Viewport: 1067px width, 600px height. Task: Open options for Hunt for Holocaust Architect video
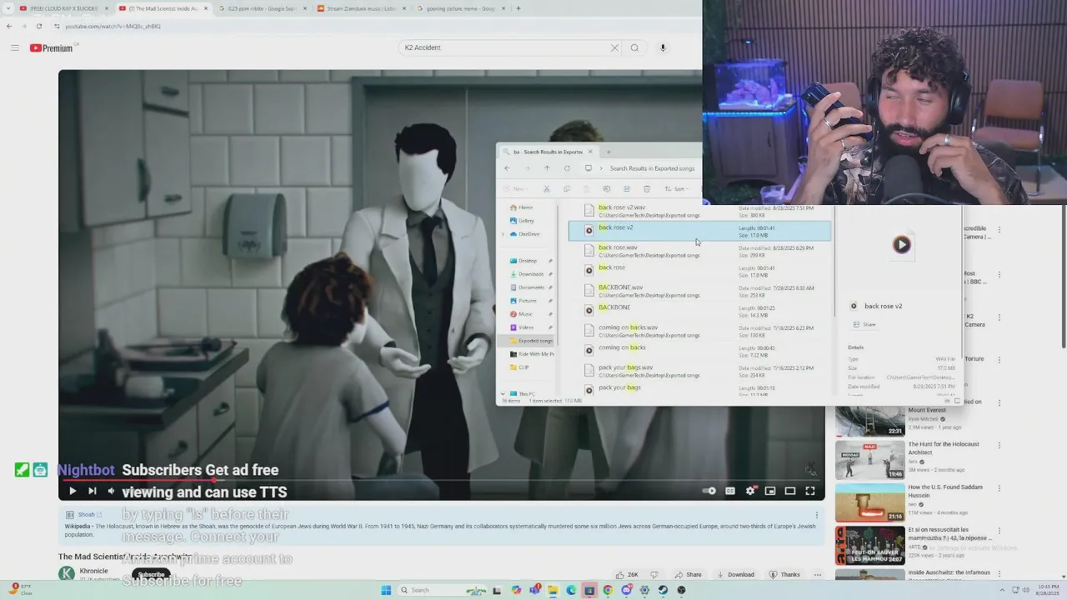pos(999,446)
